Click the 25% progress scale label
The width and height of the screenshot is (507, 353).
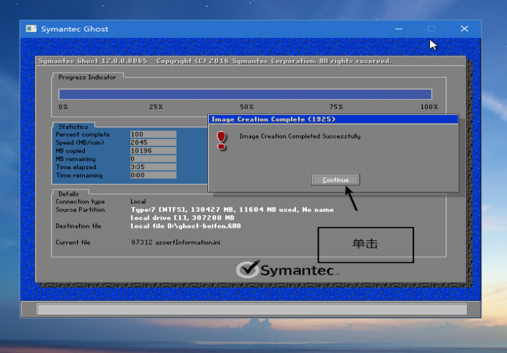156,107
